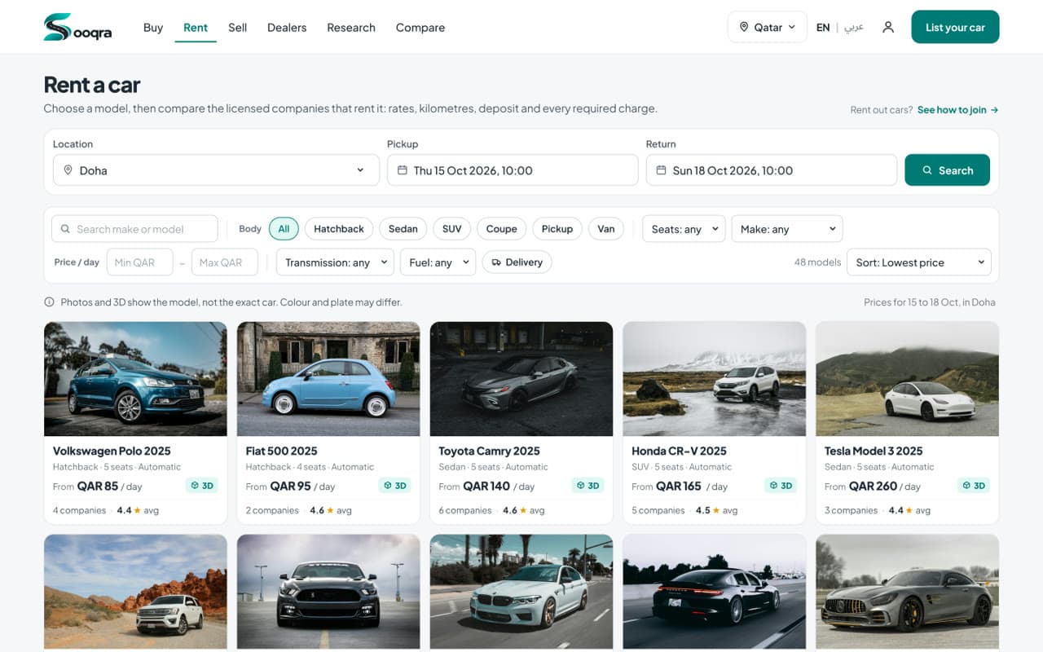Open 3D view for Toyota Camry 2025

588,486
